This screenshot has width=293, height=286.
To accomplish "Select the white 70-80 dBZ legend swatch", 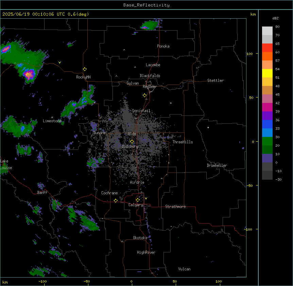I will [267, 31].
